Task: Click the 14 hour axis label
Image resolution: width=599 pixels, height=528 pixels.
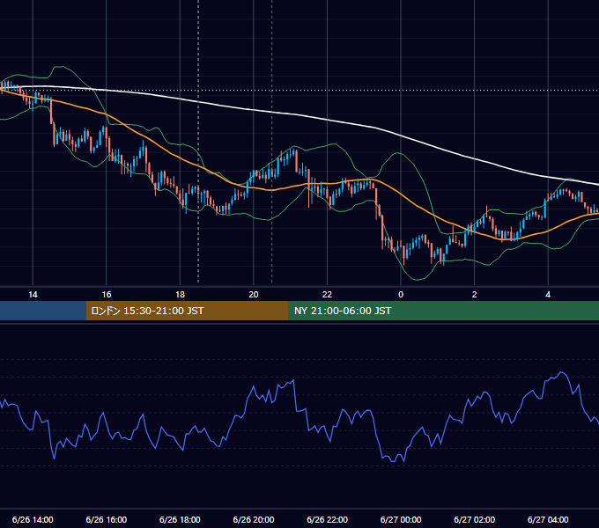Action: [x=33, y=295]
